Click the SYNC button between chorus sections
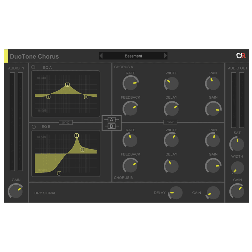 [170, 122]
